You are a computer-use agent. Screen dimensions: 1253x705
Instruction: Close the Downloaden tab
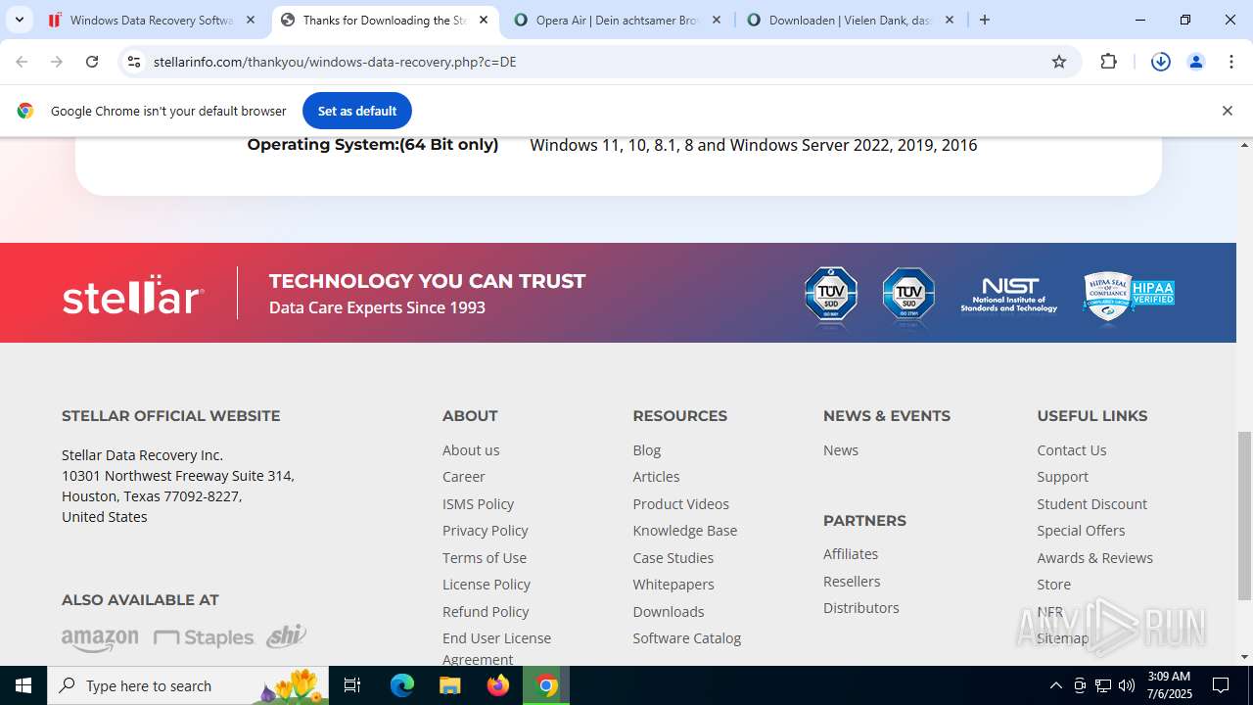click(949, 20)
